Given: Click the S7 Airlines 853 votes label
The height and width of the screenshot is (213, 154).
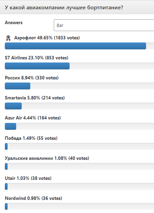Looking at the screenshot, I should pos(37,58).
